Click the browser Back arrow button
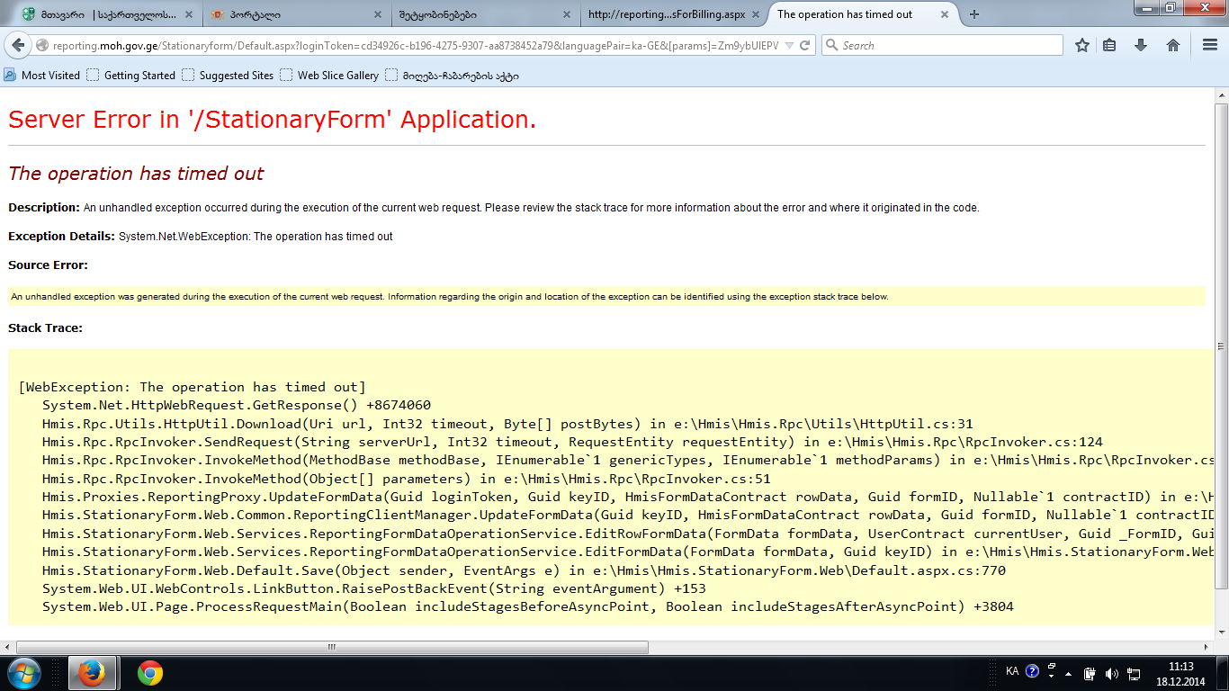The image size is (1229, 691). click(x=19, y=45)
